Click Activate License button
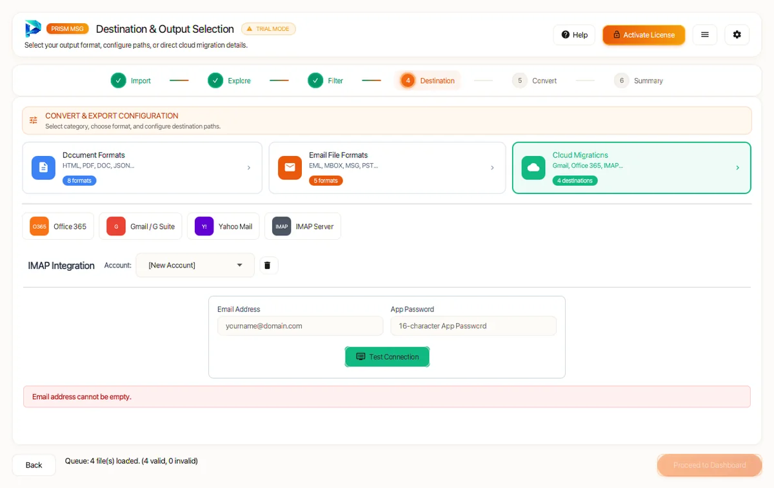 pos(644,35)
